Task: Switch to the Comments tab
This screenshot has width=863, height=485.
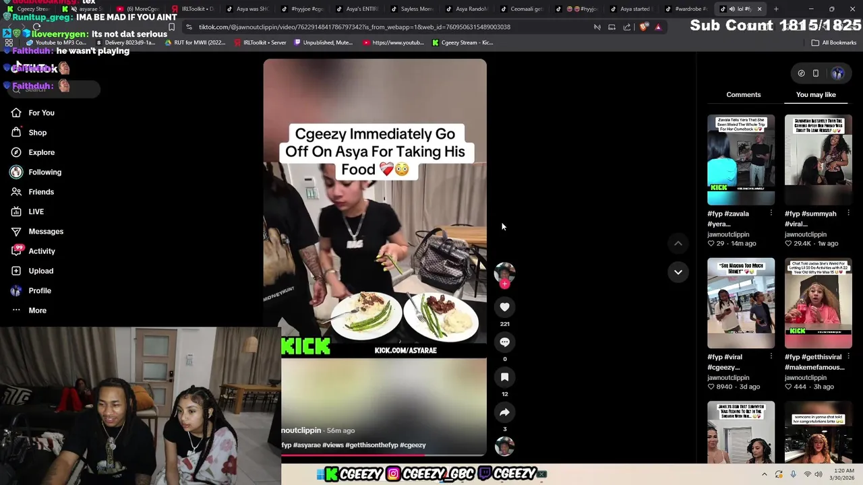Action: click(x=743, y=94)
